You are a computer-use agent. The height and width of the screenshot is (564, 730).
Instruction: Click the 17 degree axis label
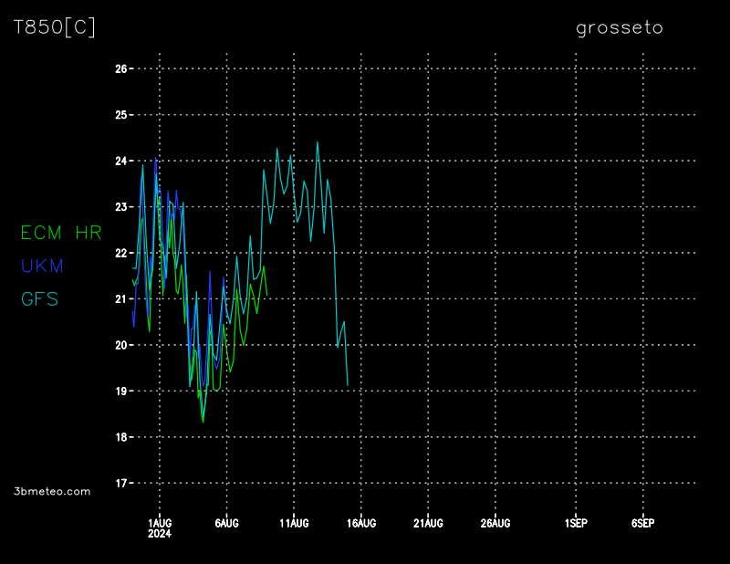click(x=120, y=483)
